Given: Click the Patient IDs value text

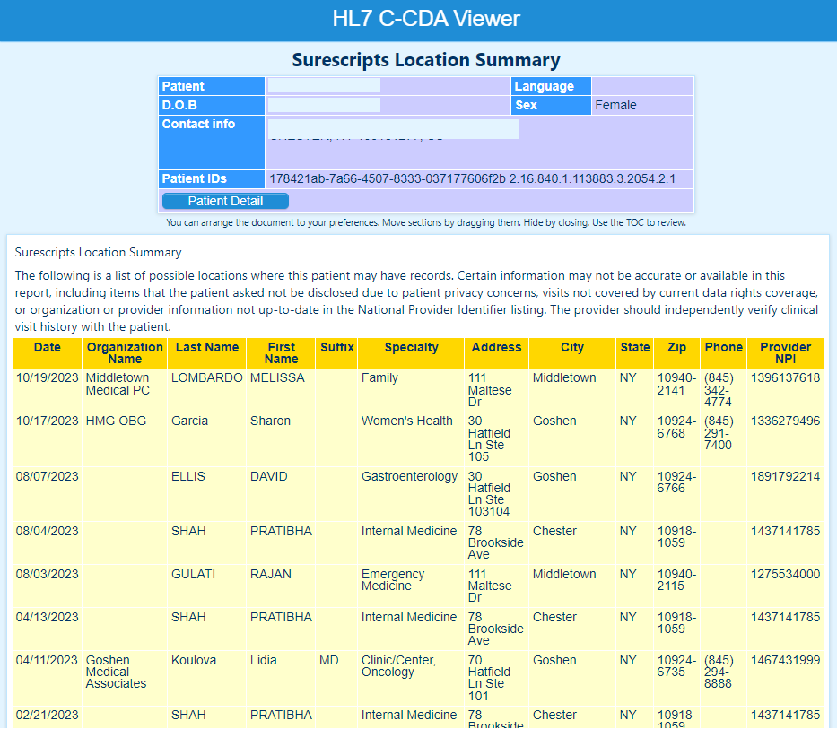Looking at the screenshot, I should click(472, 178).
